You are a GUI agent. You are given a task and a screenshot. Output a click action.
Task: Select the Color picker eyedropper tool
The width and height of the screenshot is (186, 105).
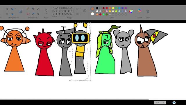(33, 14)
